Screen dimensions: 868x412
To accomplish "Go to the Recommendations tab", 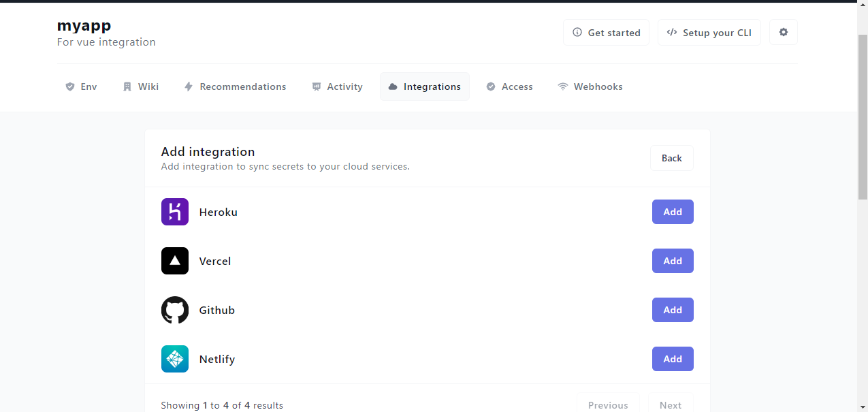I will coord(235,86).
